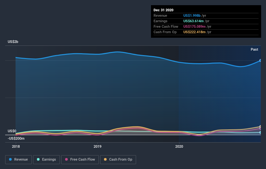Image resolution: width=266 pixels, height=169 pixels.
Task: Click the Earnings row label in tooltip
Action: pyautogui.click(x=160, y=21)
